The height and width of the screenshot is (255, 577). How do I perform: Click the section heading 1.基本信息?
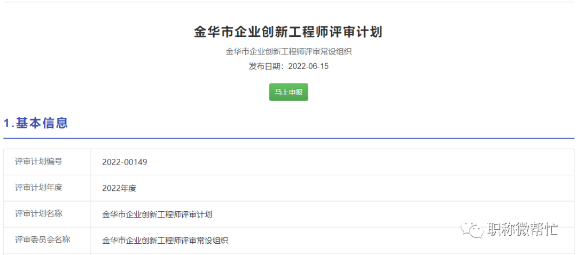click(x=36, y=123)
